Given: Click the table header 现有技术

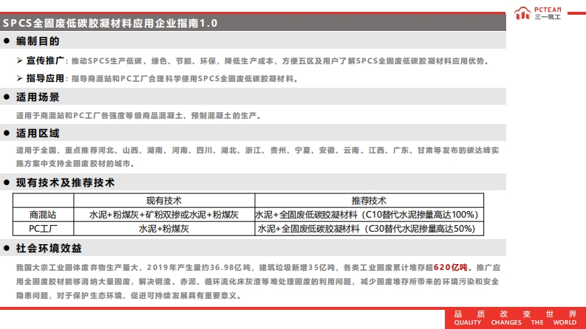Looking at the screenshot, I should 164,201.
